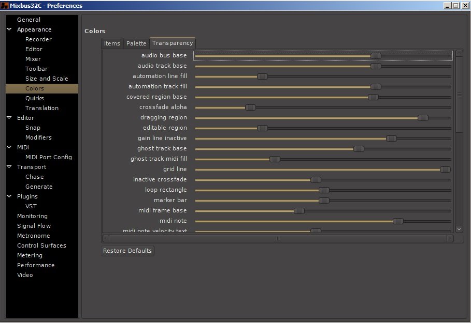
Task: Open the Mixer appearance page
Action: pos(33,59)
